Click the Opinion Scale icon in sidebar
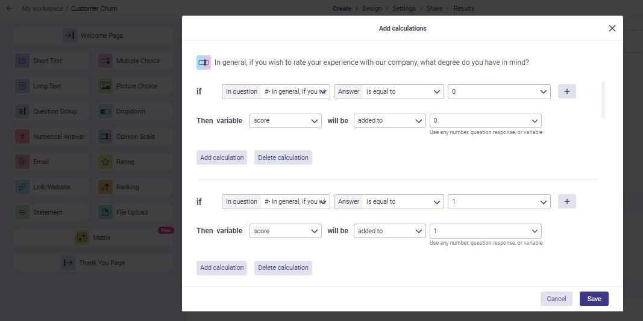 tap(105, 136)
